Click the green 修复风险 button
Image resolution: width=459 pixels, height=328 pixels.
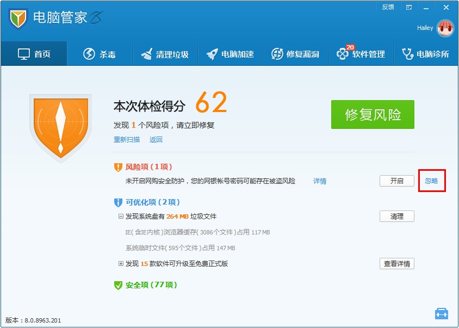coord(373,114)
